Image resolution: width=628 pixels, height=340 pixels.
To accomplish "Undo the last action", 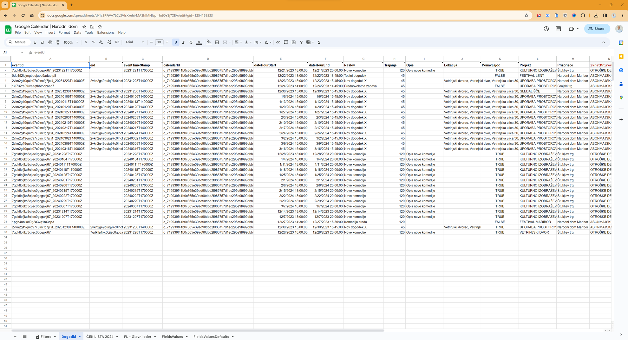I will click(35, 42).
